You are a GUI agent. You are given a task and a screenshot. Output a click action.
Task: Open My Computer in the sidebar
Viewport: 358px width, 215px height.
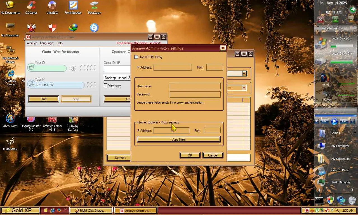tap(334, 146)
